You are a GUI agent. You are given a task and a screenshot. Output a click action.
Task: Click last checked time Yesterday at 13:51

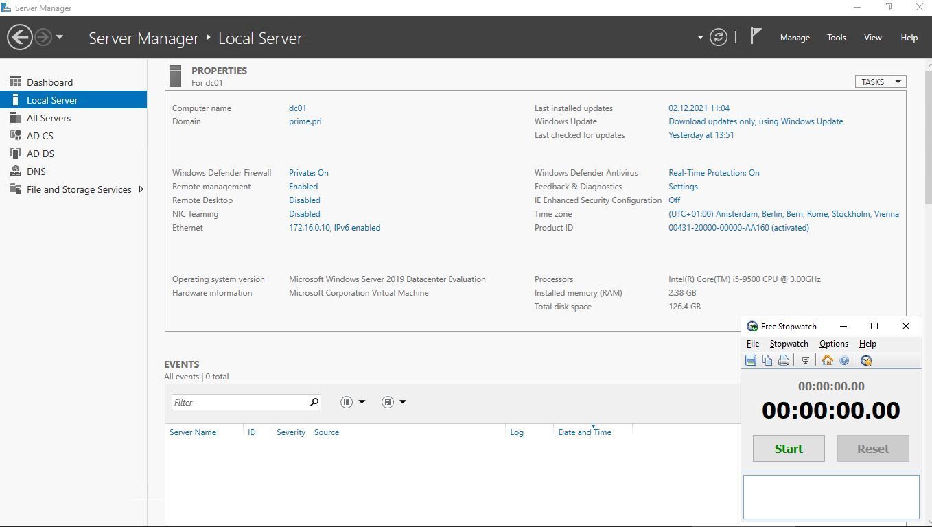click(701, 135)
